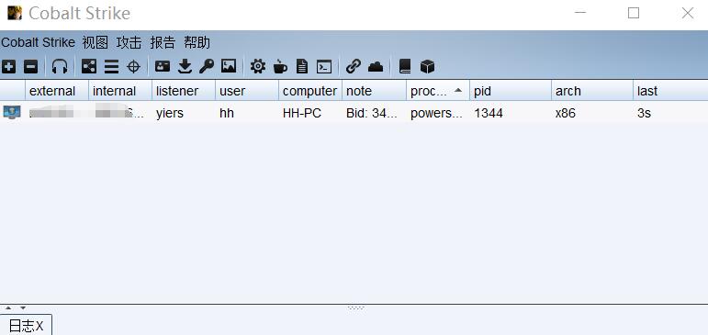The image size is (708, 335).
Task: Select the beacon computer icon in row
Action: [12, 112]
